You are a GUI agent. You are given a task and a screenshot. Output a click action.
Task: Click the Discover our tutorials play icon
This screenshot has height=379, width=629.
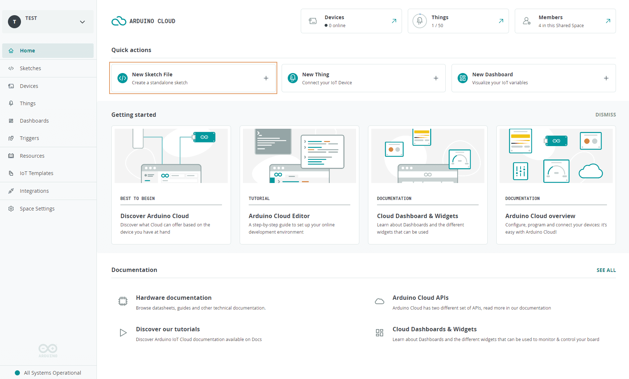tap(123, 333)
